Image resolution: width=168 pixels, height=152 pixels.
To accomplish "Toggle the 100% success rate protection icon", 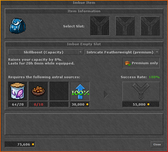I will (80, 91).
